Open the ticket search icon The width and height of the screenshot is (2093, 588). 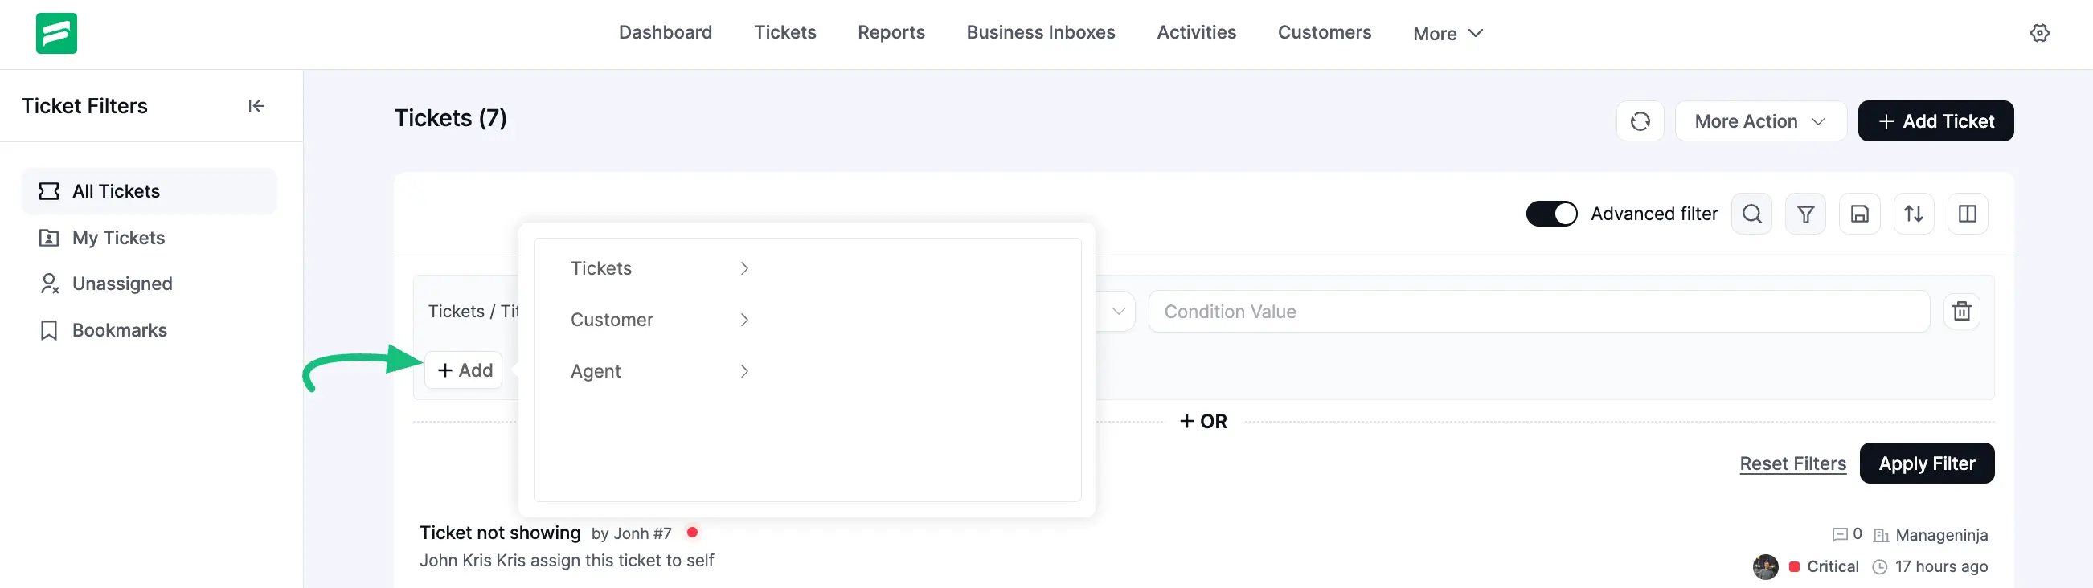pos(1751,214)
